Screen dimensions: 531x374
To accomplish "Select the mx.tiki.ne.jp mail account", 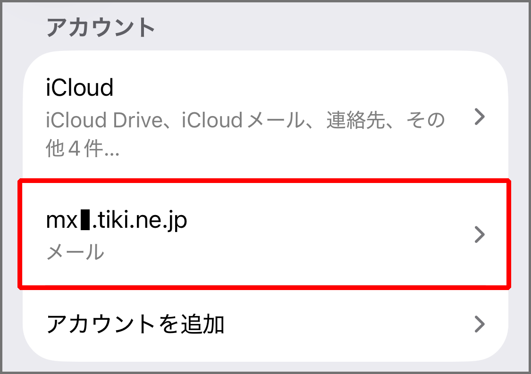I will click(117, 221).
